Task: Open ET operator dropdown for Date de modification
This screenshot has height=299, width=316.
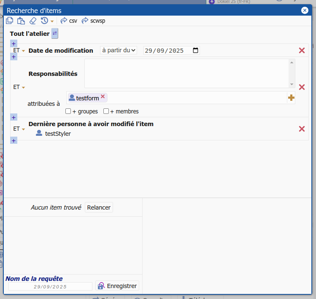Action: click(19, 51)
